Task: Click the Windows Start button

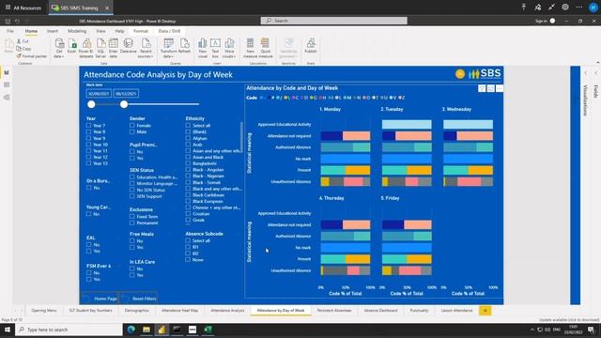Action: coord(8,330)
